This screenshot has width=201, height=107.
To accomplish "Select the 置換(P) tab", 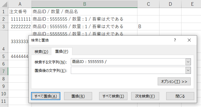I will click(62, 52).
